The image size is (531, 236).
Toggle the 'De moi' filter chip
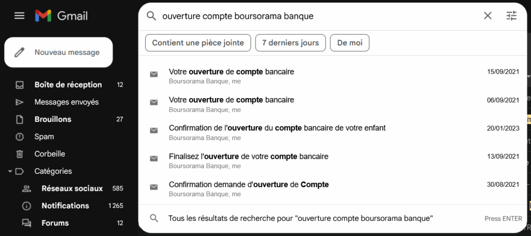point(350,43)
